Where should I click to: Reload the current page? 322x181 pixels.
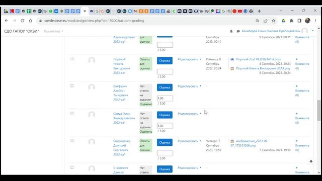click(22, 21)
